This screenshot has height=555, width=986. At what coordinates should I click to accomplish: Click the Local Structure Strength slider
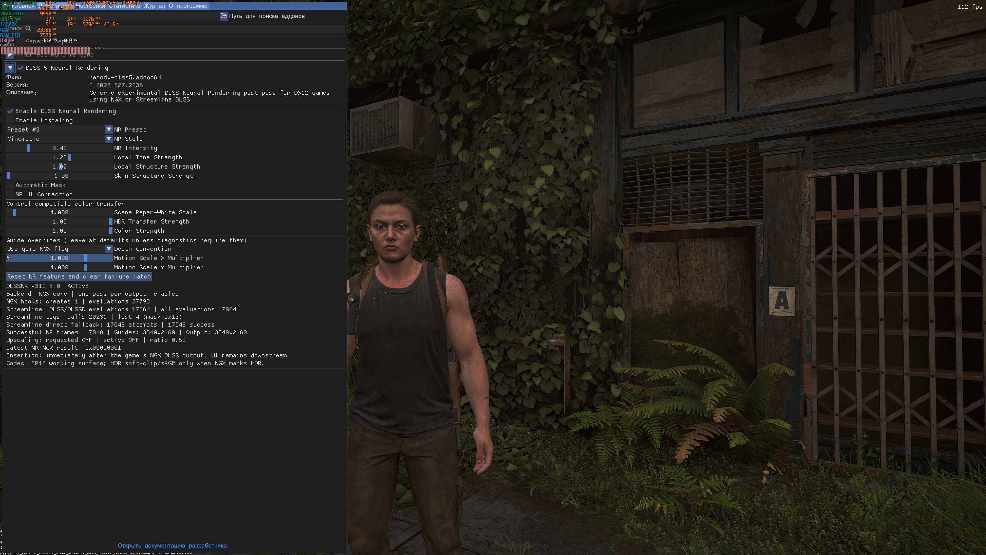click(x=59, y=166)
